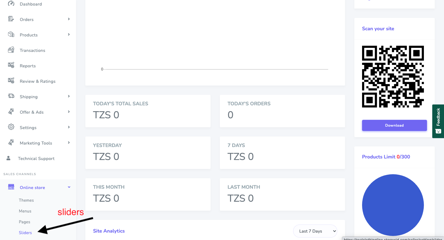Select Sliders under Online store
This screenshot has height=240, width=444.
coord(25,233)
